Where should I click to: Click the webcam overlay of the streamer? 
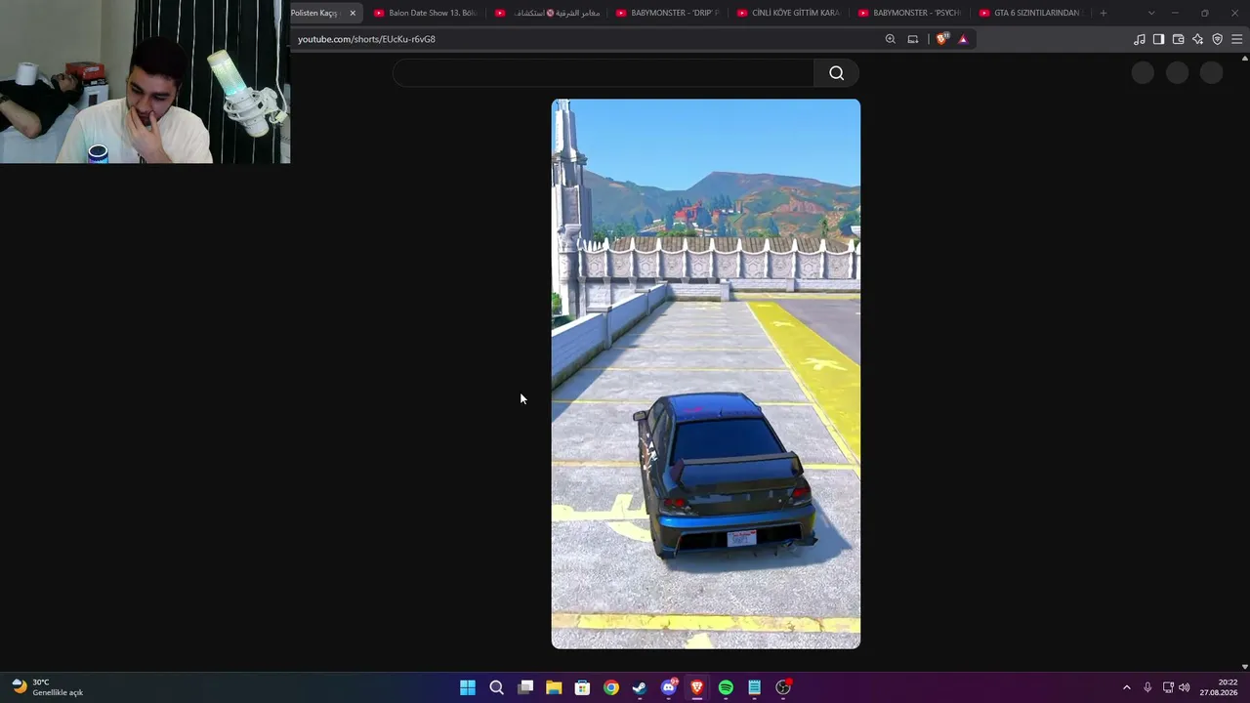point(145,81)
